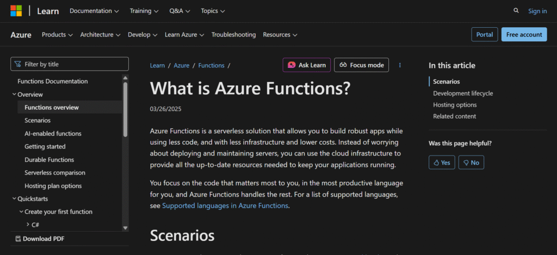Image resolution: width=557 pixels, height=255 pixels.
Task: Jump to Hosting options section
Action: 455,105
